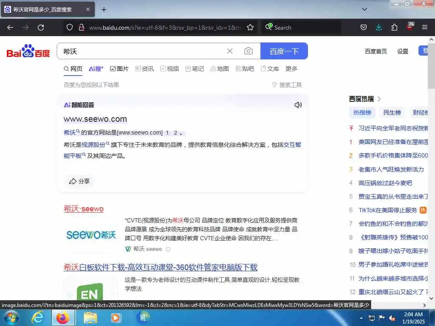The height and width of the screenshot is (326, 435).
Task: Open the Windows Start menu
Action: pos(11,318)
